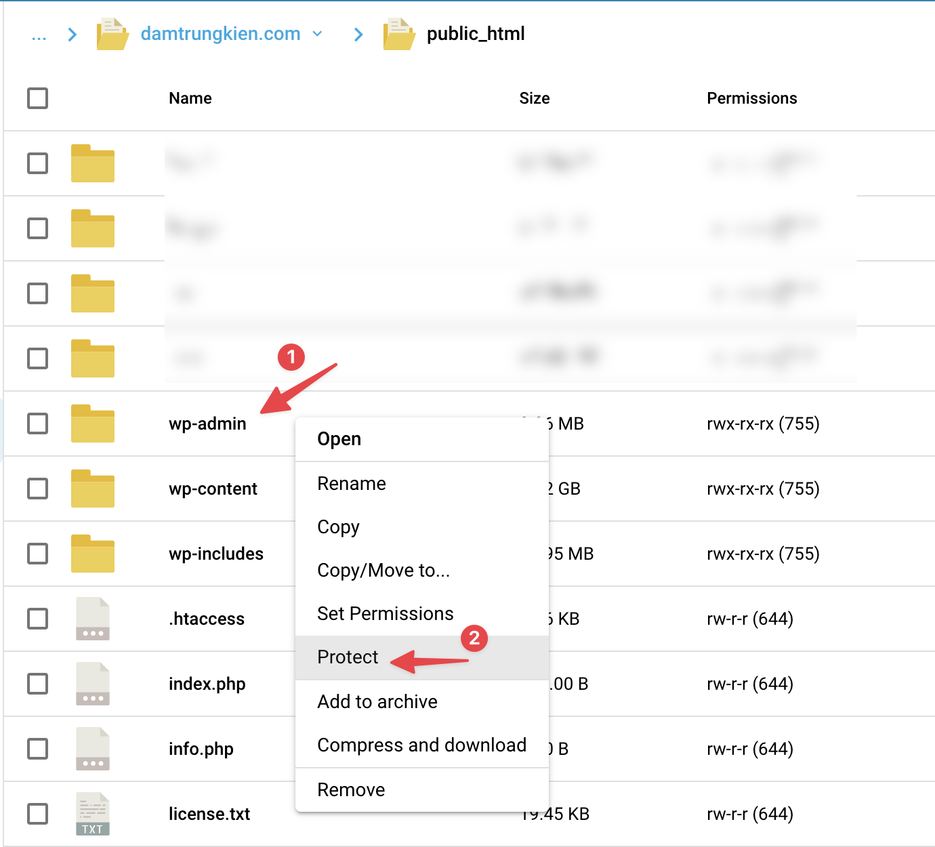Choose Open in the context menu
The image size is (935, 847).
422,439
